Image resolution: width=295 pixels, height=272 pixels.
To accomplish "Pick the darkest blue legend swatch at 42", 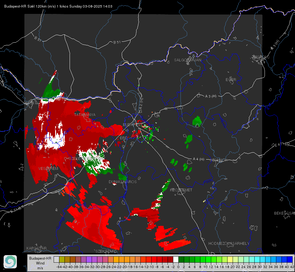I will [290, 259].
